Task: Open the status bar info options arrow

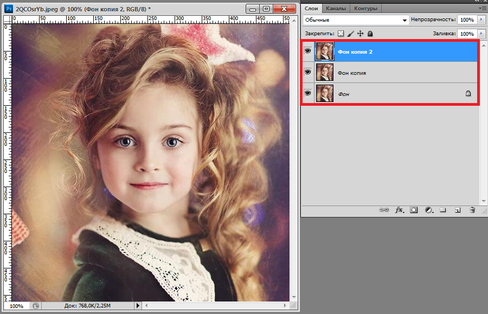Action: click(138, 306)
